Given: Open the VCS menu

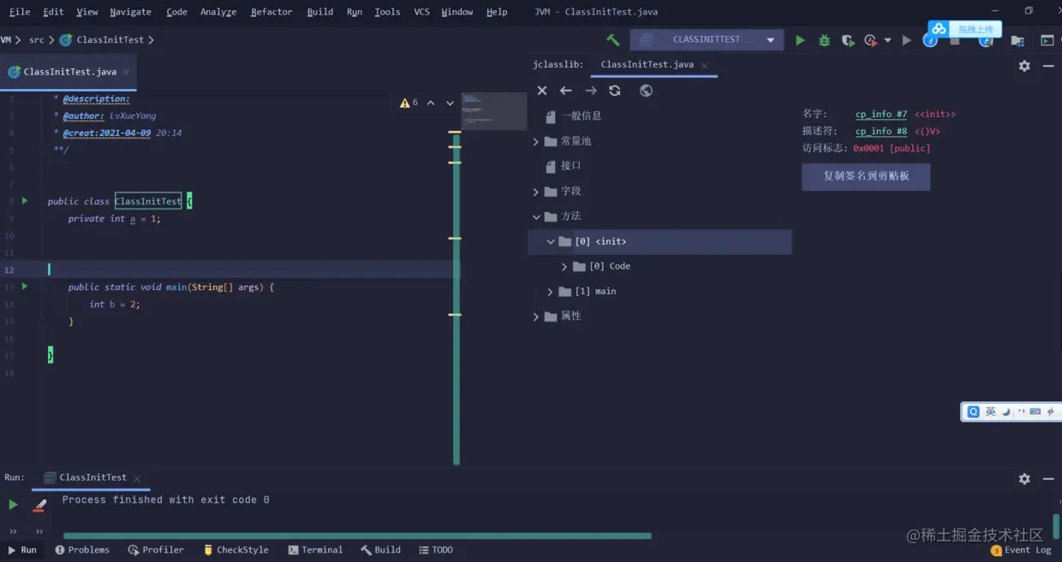Looking at the screenshot, I should tap(421, 12).
